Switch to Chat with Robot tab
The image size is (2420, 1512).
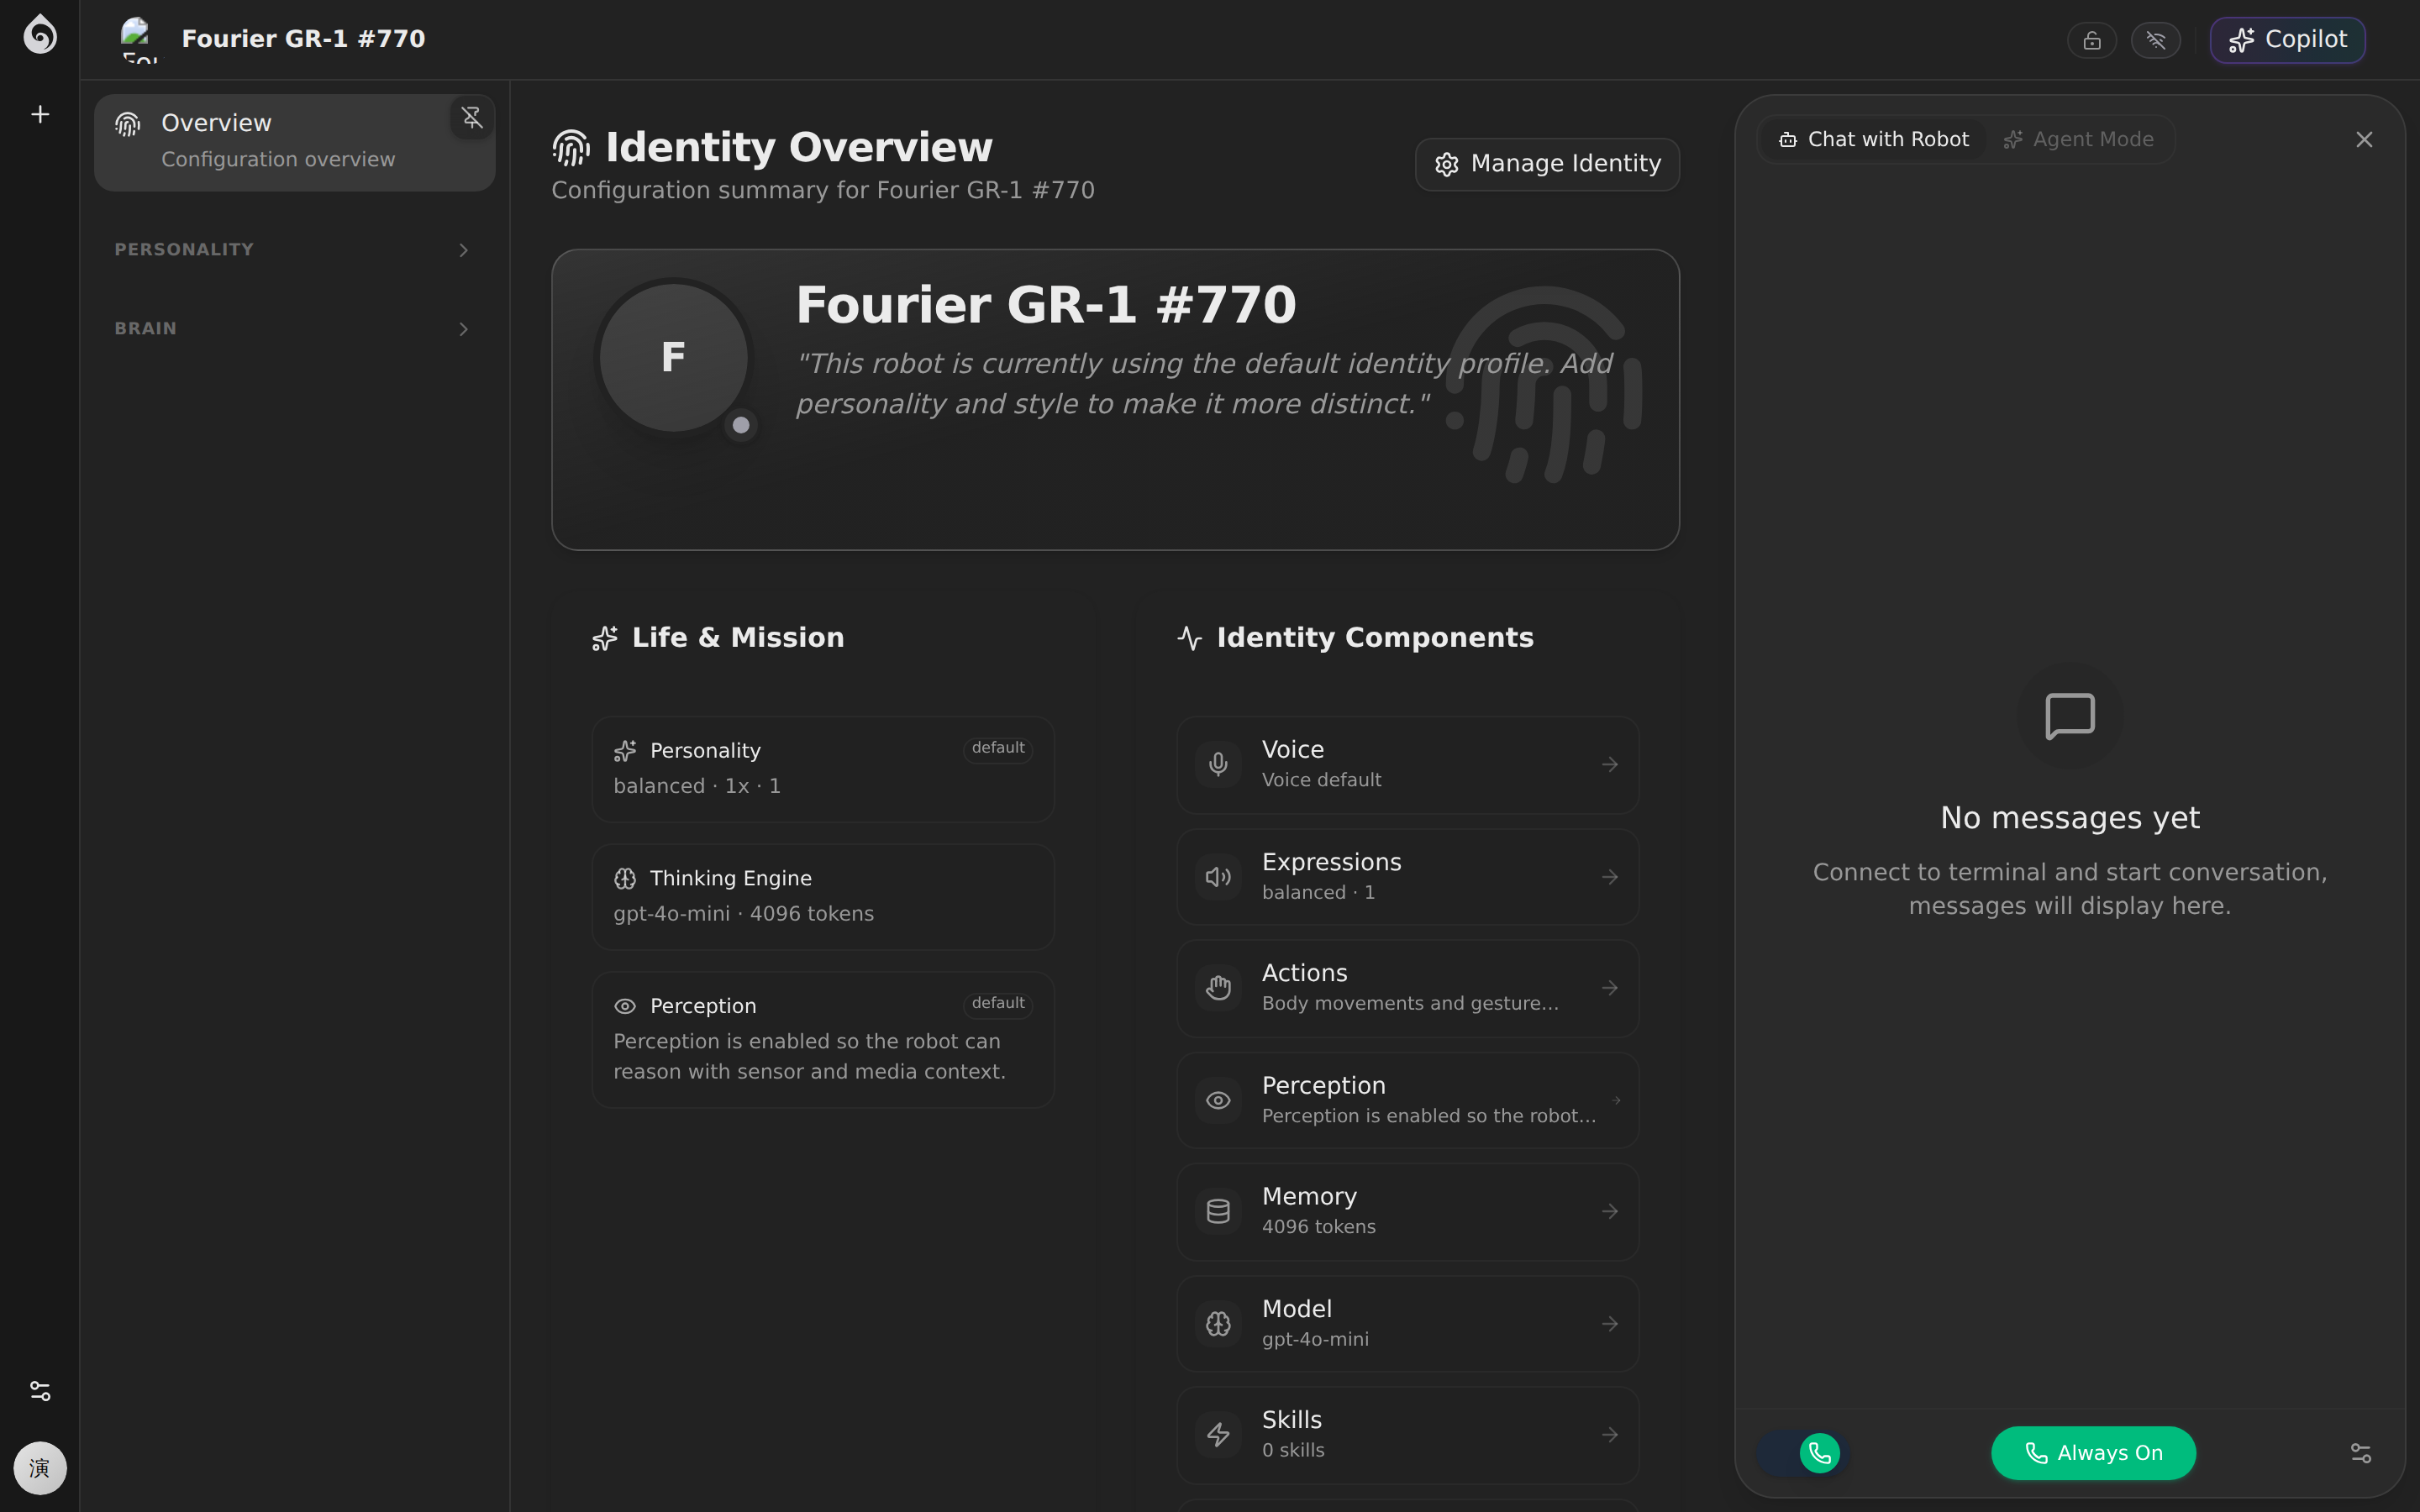tap(1873, 140)
